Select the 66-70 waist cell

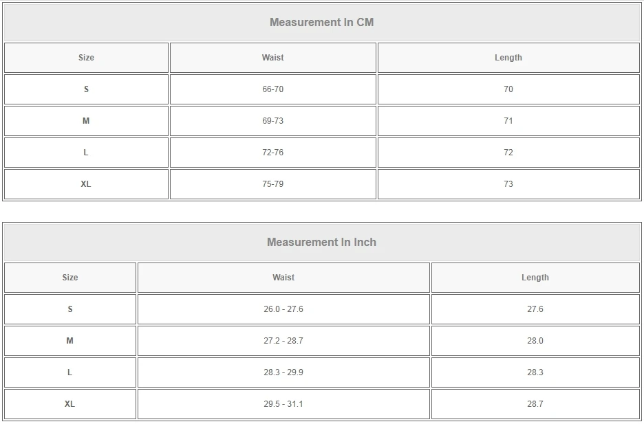point(272,89)
